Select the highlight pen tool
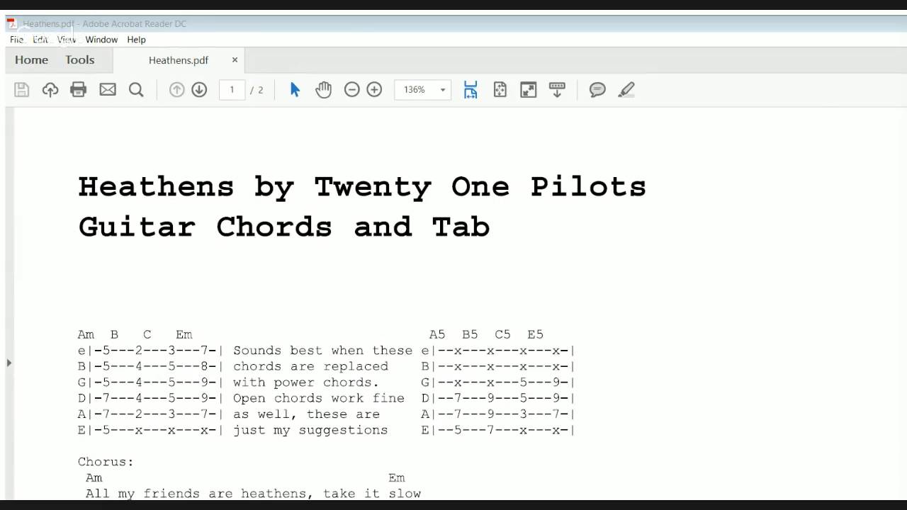This screenshot has height=510, width=907. click(x=626, y=90)
